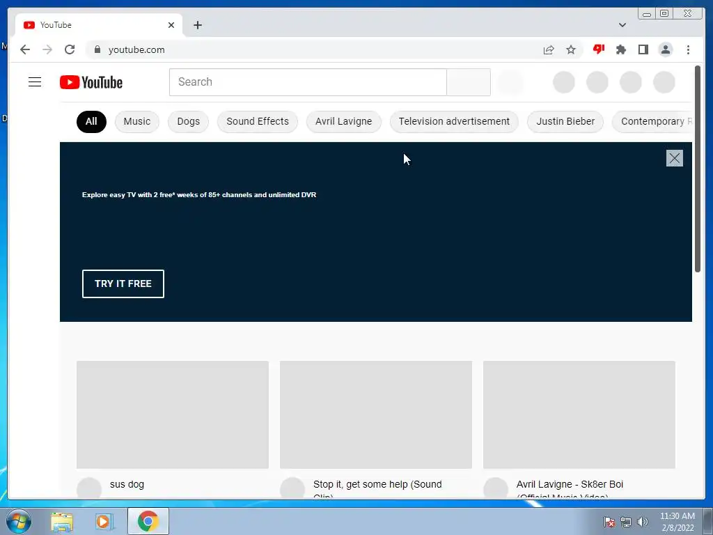The width and height of the screenshot is (713, 535).
Task: Open the YouTube hamburger guide menu
Action: (35, 82)
